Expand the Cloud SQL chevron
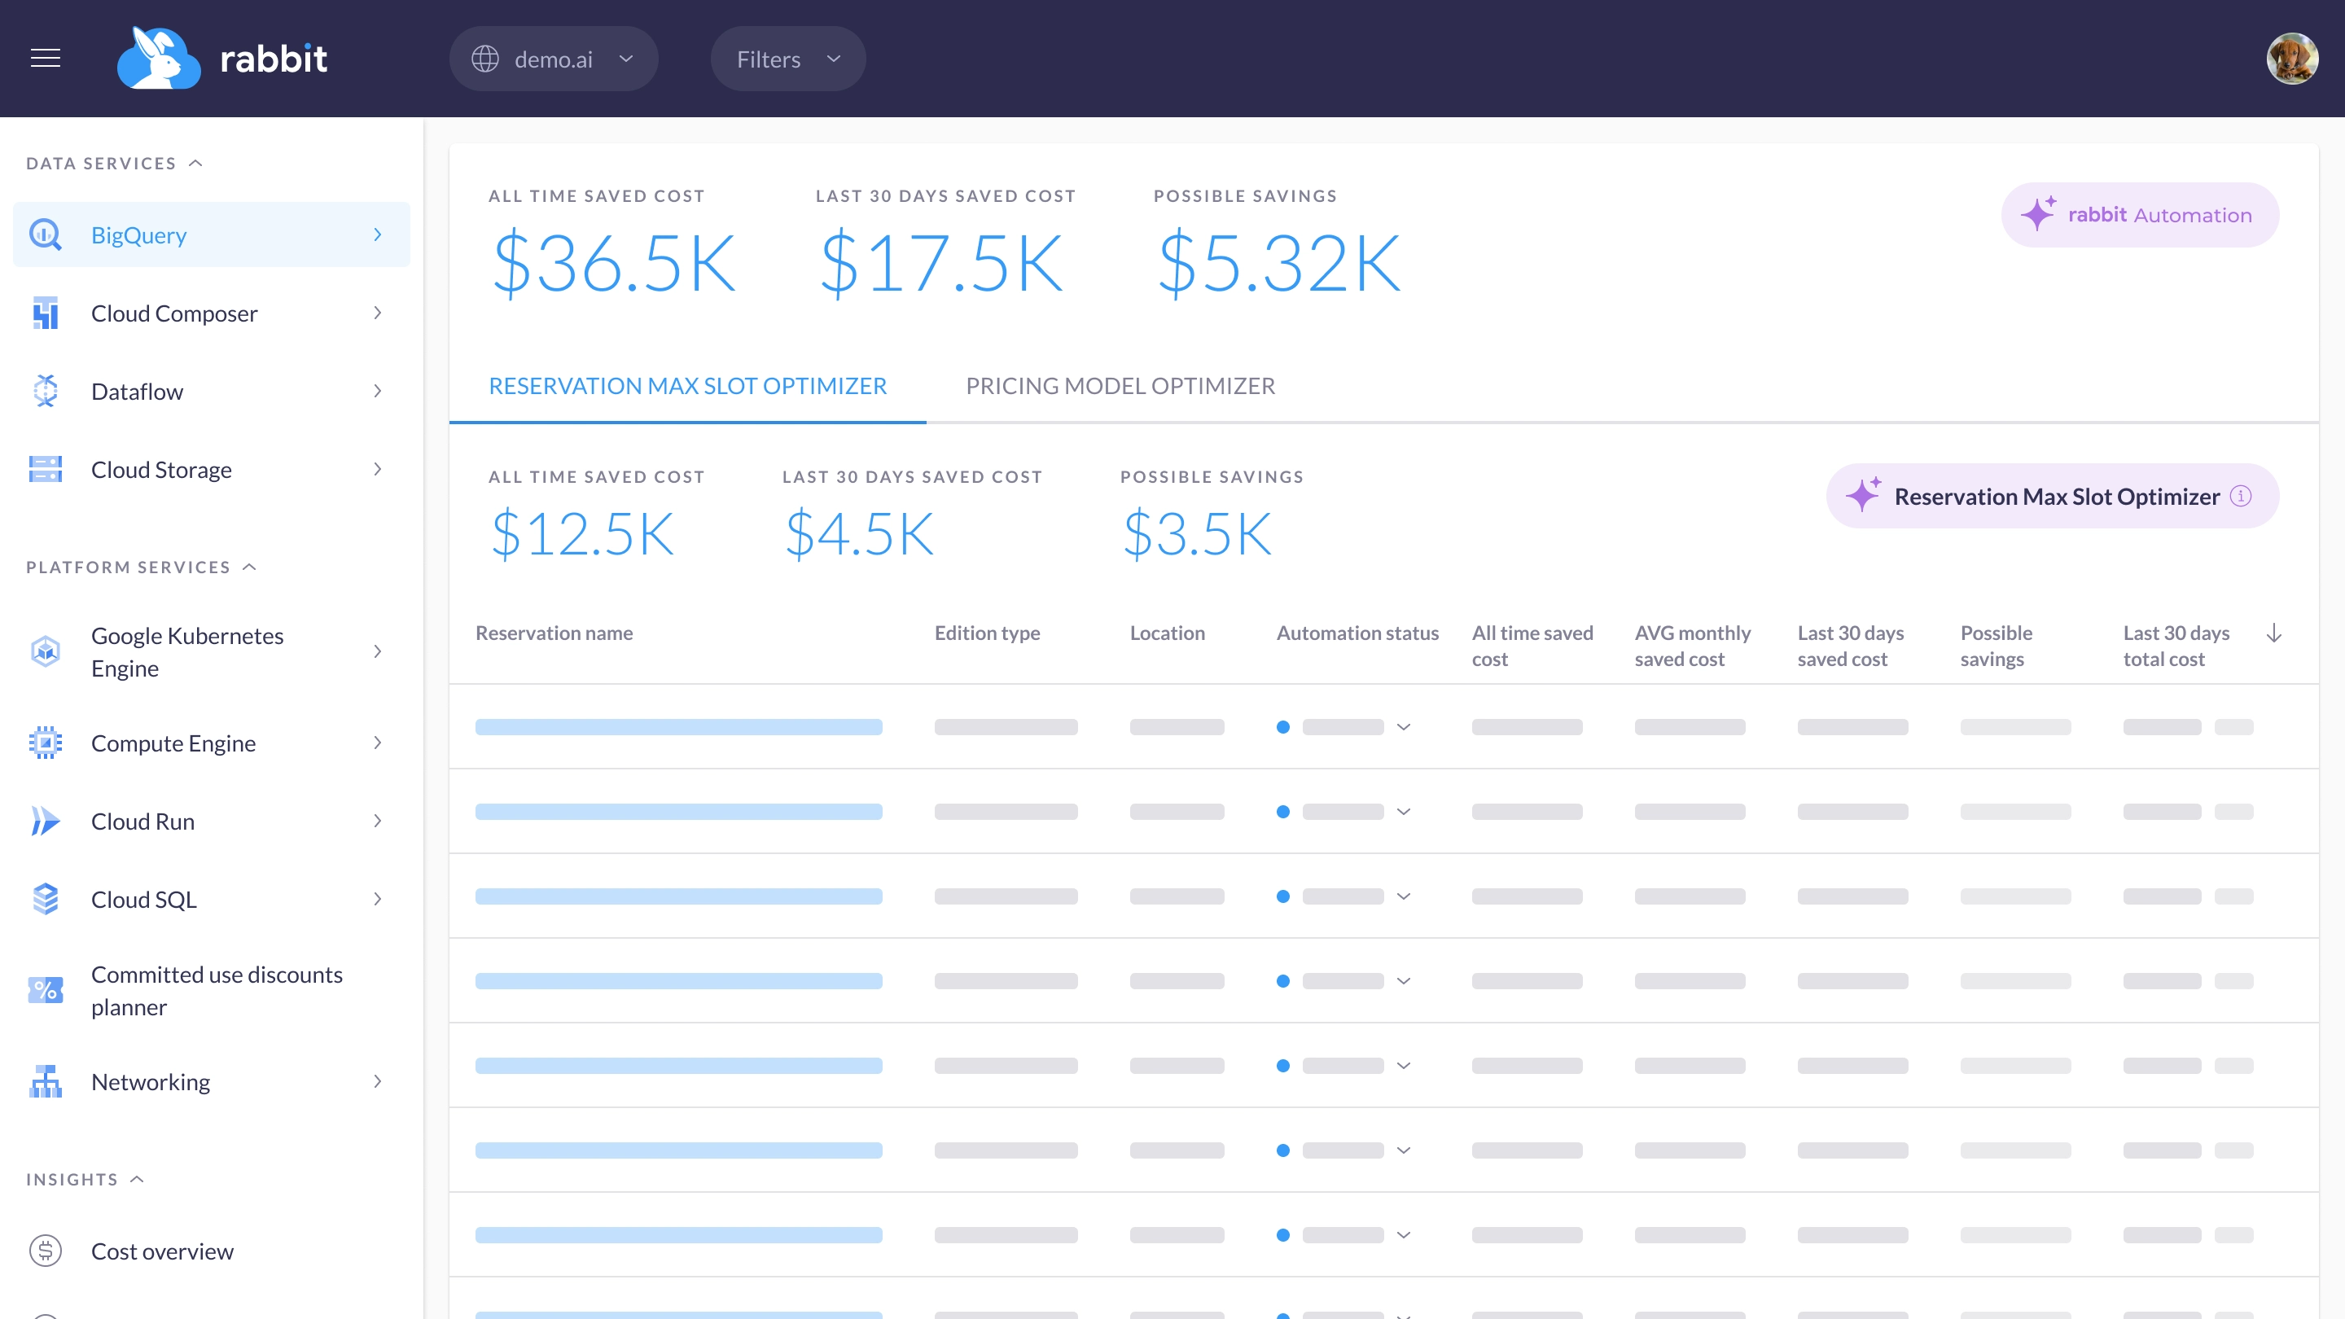This screenshot has height=1319, width=2345. point(377,900)
